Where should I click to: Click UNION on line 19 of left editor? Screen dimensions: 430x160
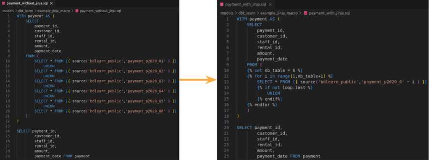click(49, 106)
